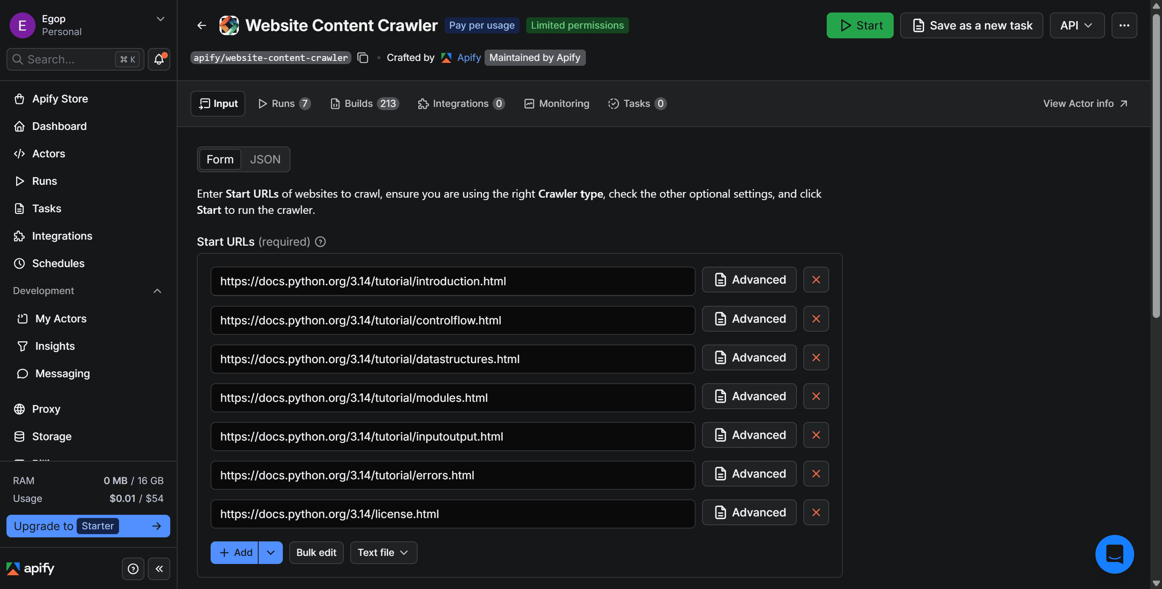Open Advanced for datastructures.html URL

coord(749,357)
